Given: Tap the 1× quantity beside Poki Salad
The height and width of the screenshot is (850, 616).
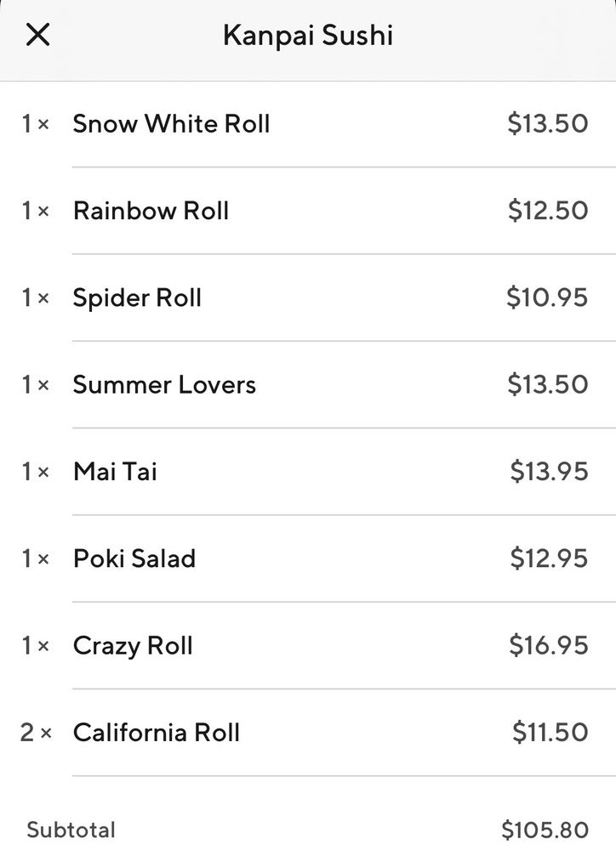Looking at the screenshot, I should point(36,558).
